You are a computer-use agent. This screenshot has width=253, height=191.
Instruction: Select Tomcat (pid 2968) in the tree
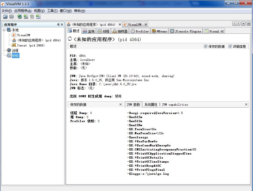point(31,45)
